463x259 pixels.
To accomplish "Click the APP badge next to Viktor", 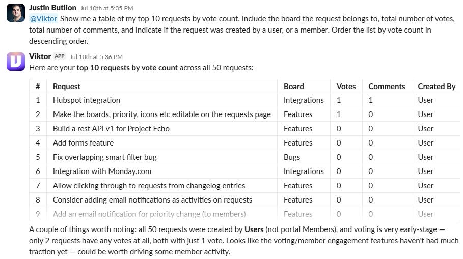I will click(x=60, y=56).
